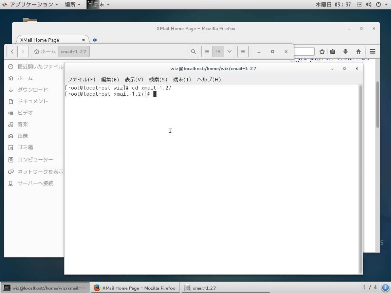Open ビデオ in sidebar
Image resolution: width=391 pixels, height=293 pixels.
[34, 113]
